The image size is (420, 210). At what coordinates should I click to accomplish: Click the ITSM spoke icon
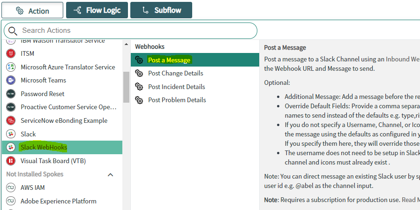pos(11,53)
